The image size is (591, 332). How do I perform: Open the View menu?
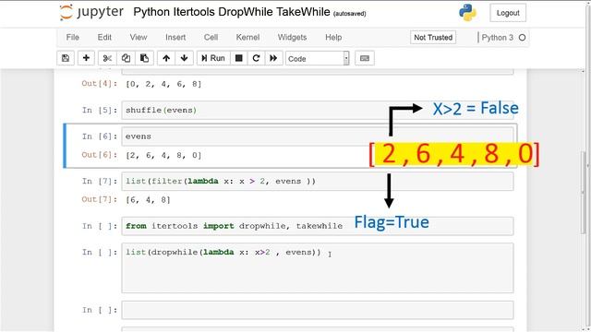(x=139, y=37)
